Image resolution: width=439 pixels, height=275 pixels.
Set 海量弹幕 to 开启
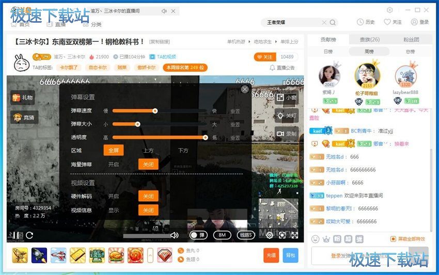(x=114, y=165)
